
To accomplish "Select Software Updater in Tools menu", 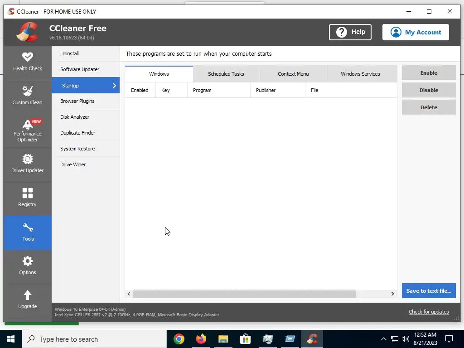I will (x=86, y=69).
